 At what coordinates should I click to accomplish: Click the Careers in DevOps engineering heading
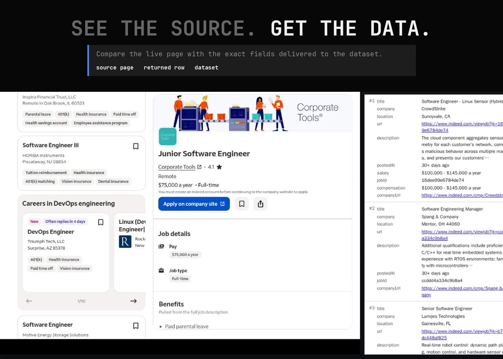[x=69, y=203]
